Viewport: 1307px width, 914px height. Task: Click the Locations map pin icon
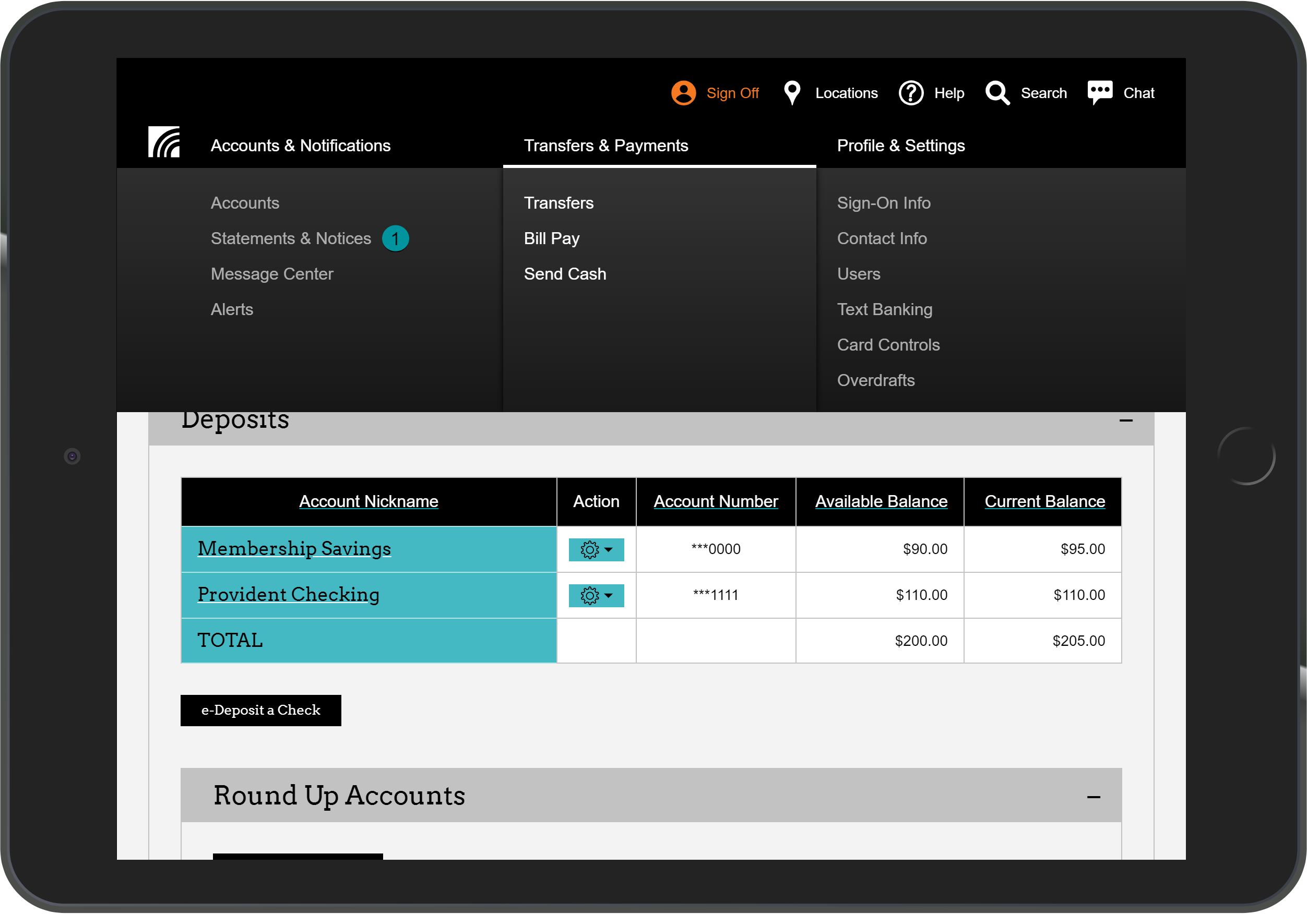[792, 93]
